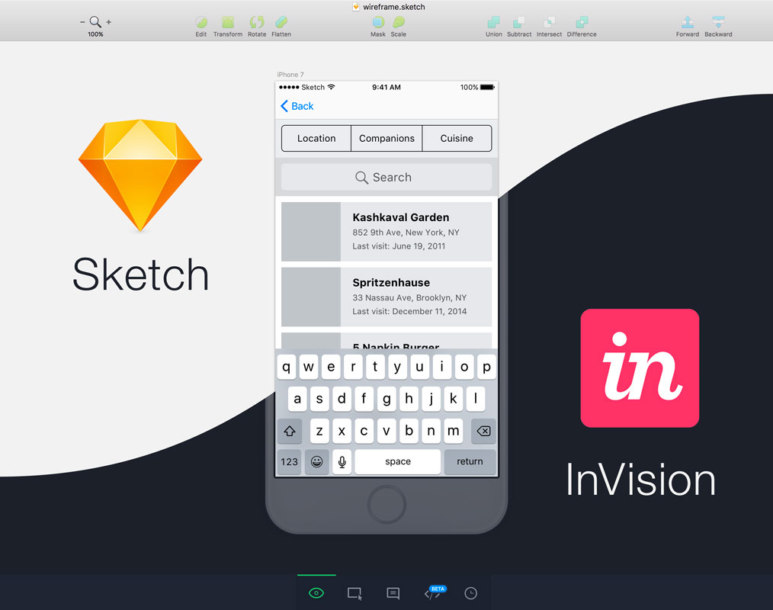Select the Companions segment tab
Viewport: 773px width, 610px height.
point(386,138)
